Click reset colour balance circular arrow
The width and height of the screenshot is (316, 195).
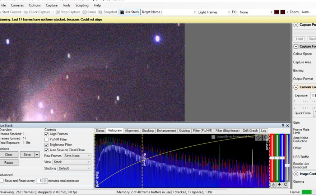tap(285, 185)
